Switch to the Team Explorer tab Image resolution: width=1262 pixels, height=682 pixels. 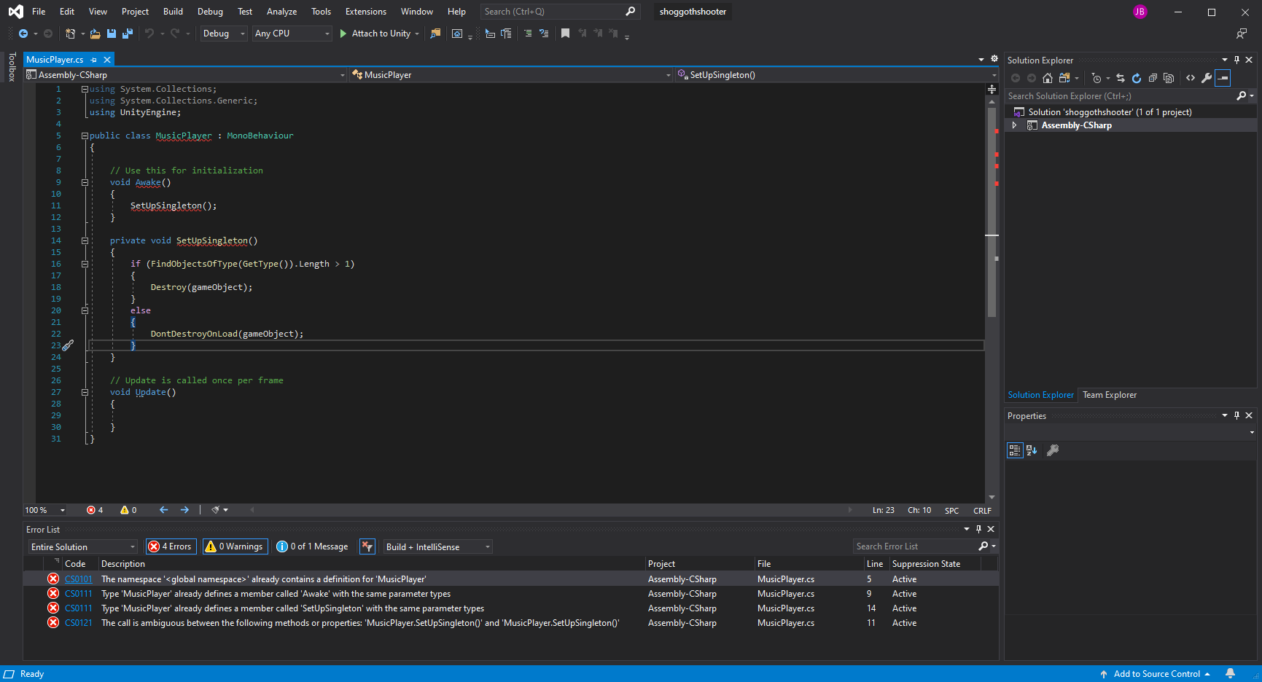(x=1109, y=394)
